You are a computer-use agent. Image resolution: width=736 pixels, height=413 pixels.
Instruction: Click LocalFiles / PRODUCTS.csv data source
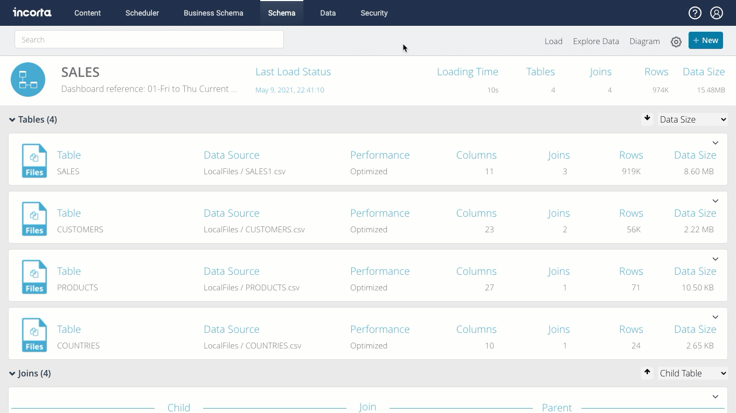point(252,288)
